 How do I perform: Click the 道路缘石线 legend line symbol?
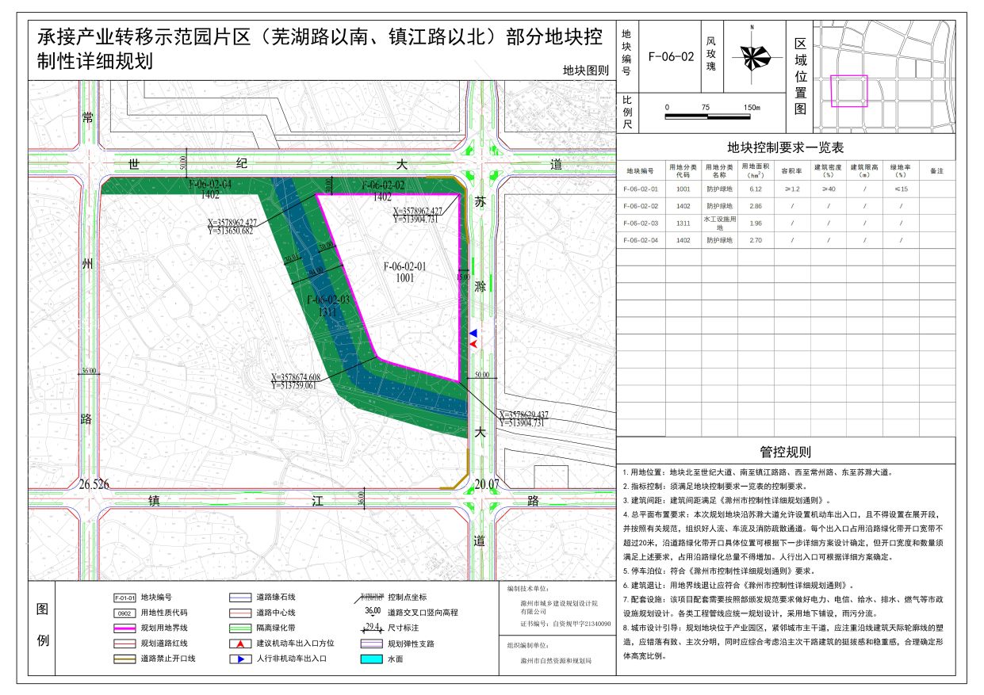click(x=240, y=598)
